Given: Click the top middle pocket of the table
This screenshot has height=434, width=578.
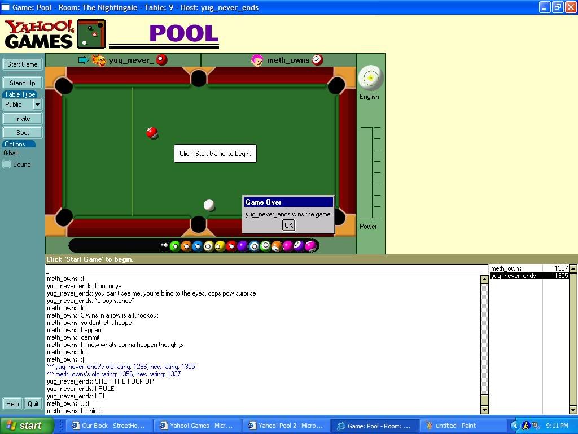Looking at the screenshot, I should (x=198, y=78).
